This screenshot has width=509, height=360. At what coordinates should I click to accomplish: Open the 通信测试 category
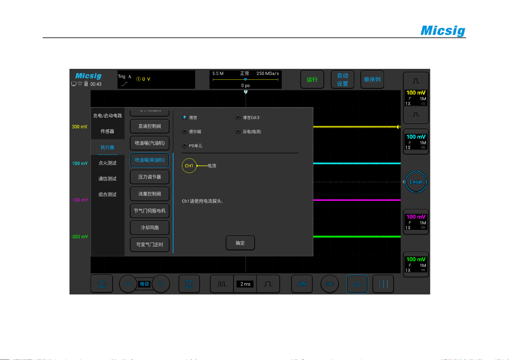(x=108, y=179)
